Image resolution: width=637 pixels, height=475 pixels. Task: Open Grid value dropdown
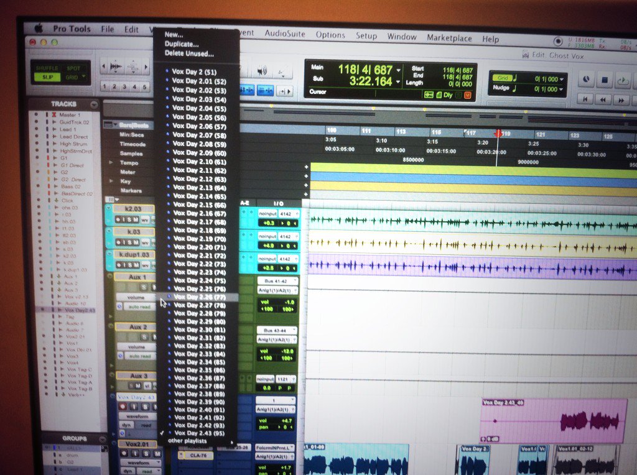click(562, 79)
